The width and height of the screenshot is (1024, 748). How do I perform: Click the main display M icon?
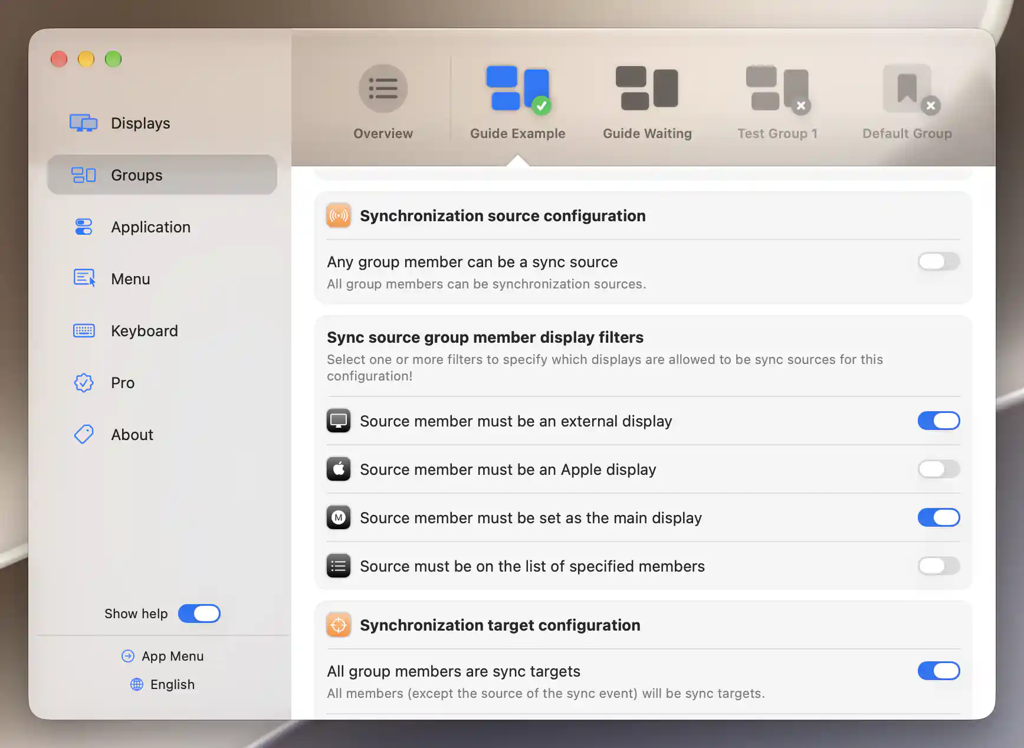click(x=339, y=517)
